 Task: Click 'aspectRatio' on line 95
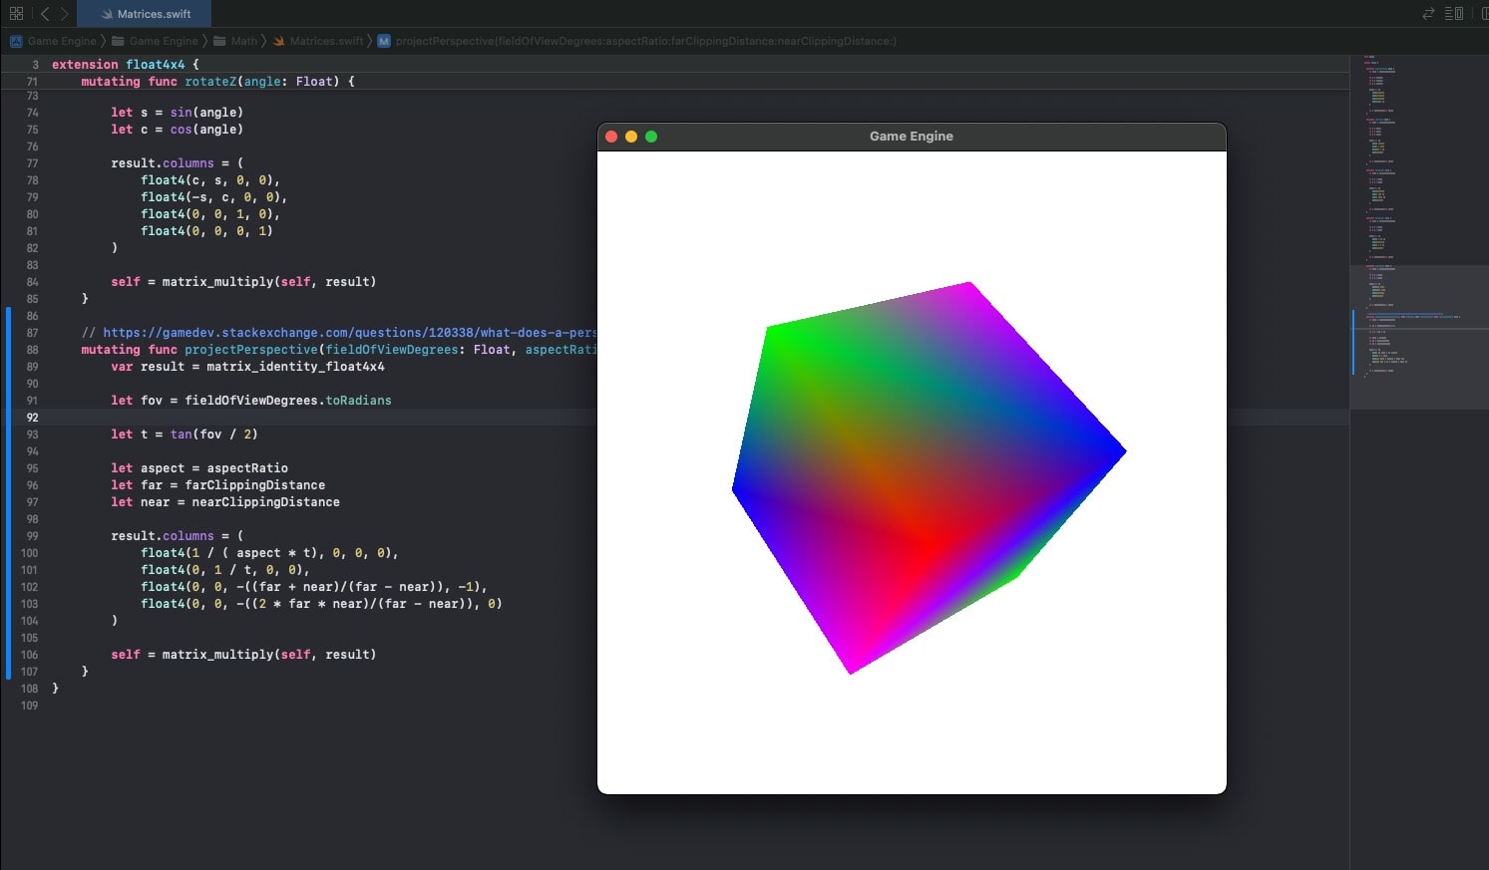(x=247, y=468)
